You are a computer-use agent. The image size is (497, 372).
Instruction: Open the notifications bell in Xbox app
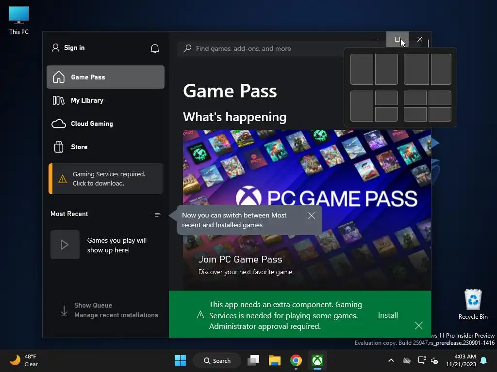155,48
